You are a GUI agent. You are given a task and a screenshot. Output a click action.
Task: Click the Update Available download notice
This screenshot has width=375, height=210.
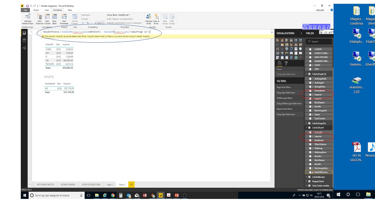pyautogui.click(x=315, y=190)
